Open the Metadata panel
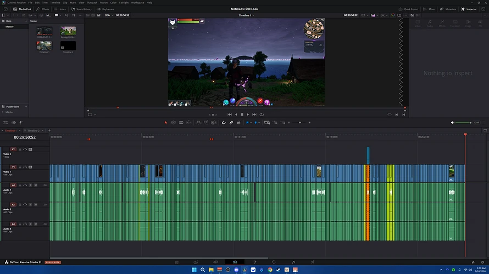The height and width of the screenshot is (274, 489). click(x=448, y=9)
